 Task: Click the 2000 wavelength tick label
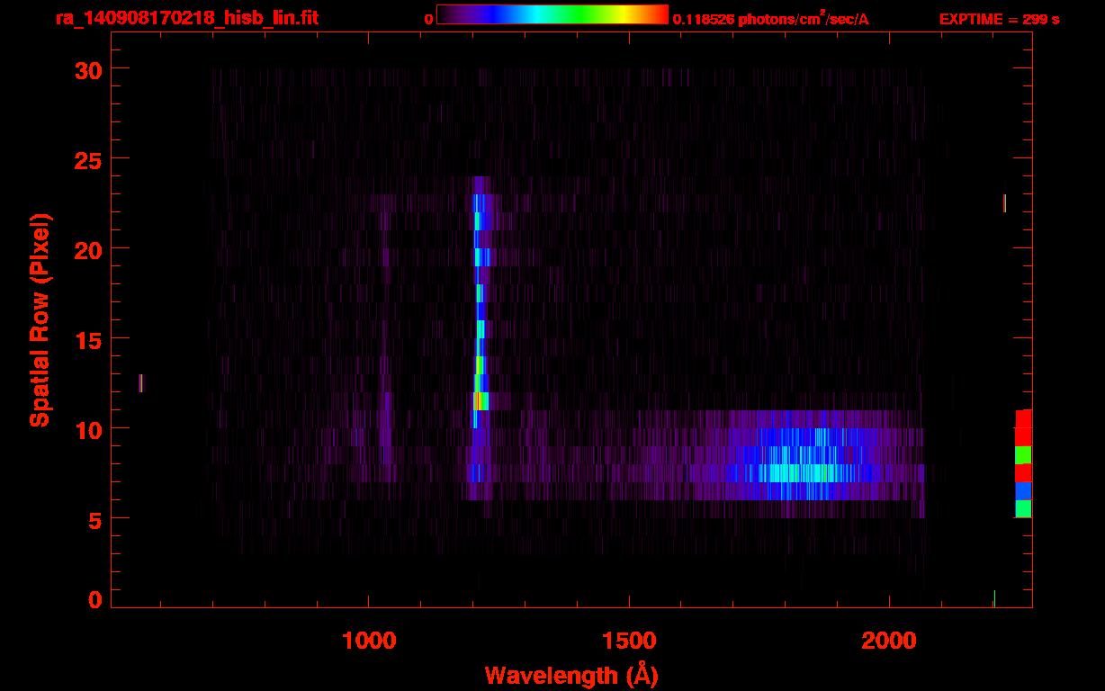[x=890, y=642]
